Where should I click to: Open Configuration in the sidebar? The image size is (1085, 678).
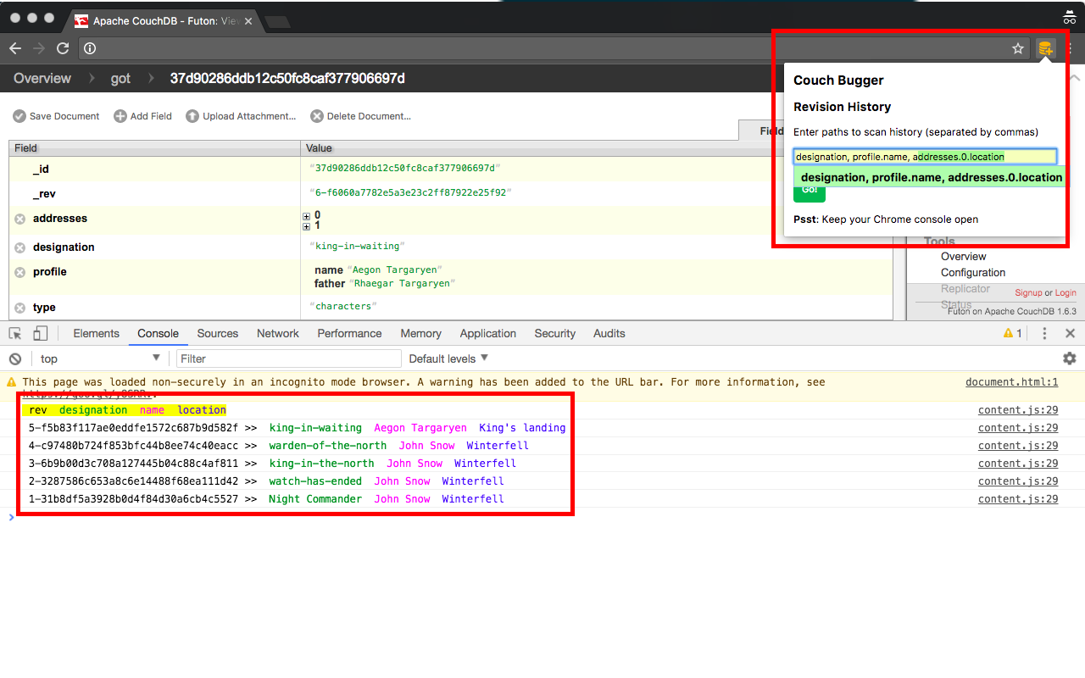[x=973, y=273]
